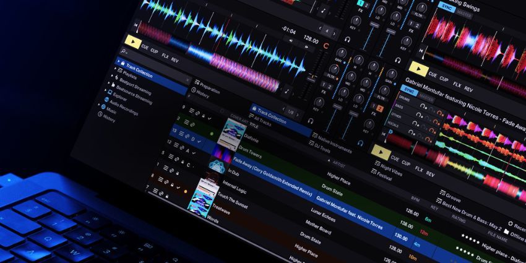
Task: Clear the search with the X icon
Action: click(187, 80)
